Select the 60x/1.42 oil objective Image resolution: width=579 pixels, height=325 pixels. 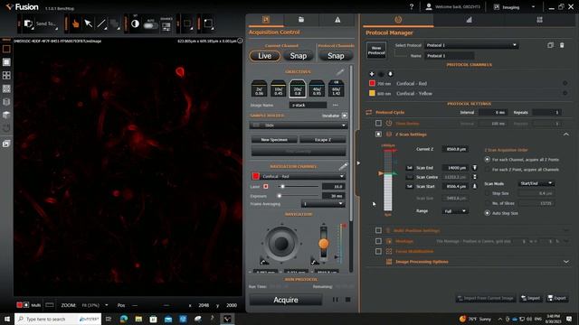coord(336,88)
